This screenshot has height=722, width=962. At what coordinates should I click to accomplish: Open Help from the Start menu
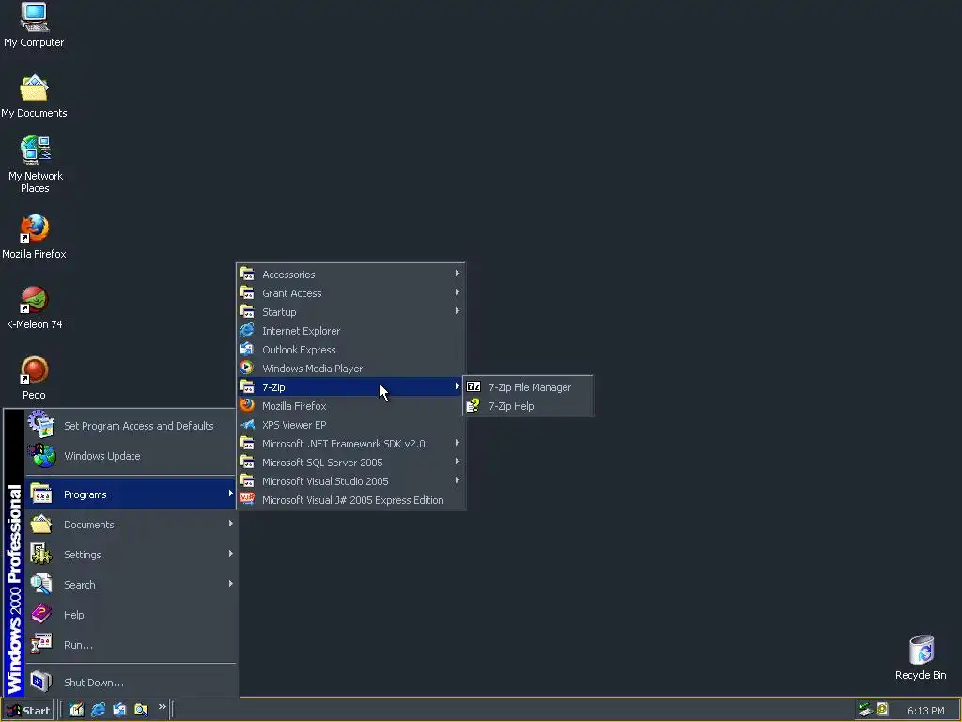pos(131,615)
